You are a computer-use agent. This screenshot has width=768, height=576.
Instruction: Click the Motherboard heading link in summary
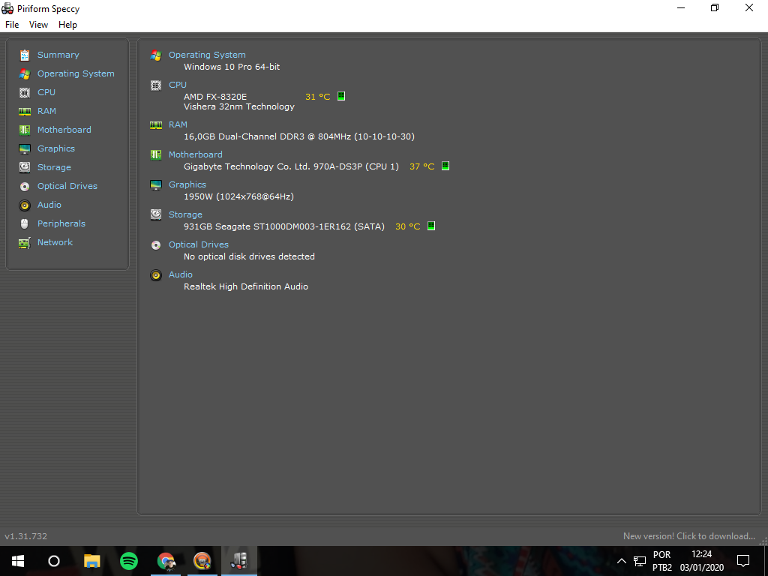click(x=196, y=154)
